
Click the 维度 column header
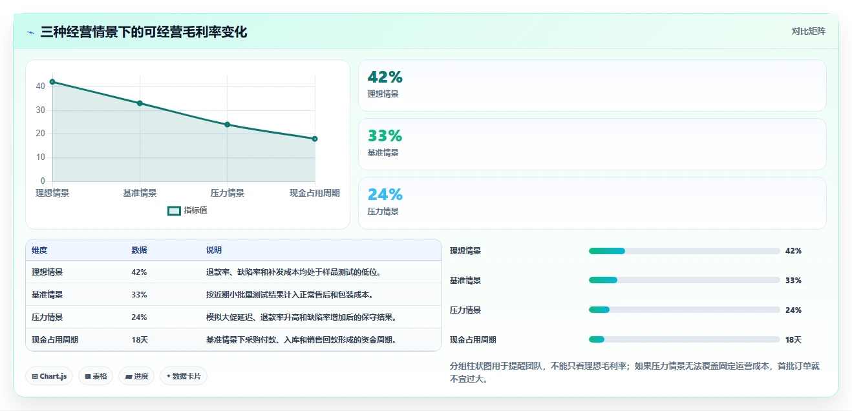[x=39, y=250]
